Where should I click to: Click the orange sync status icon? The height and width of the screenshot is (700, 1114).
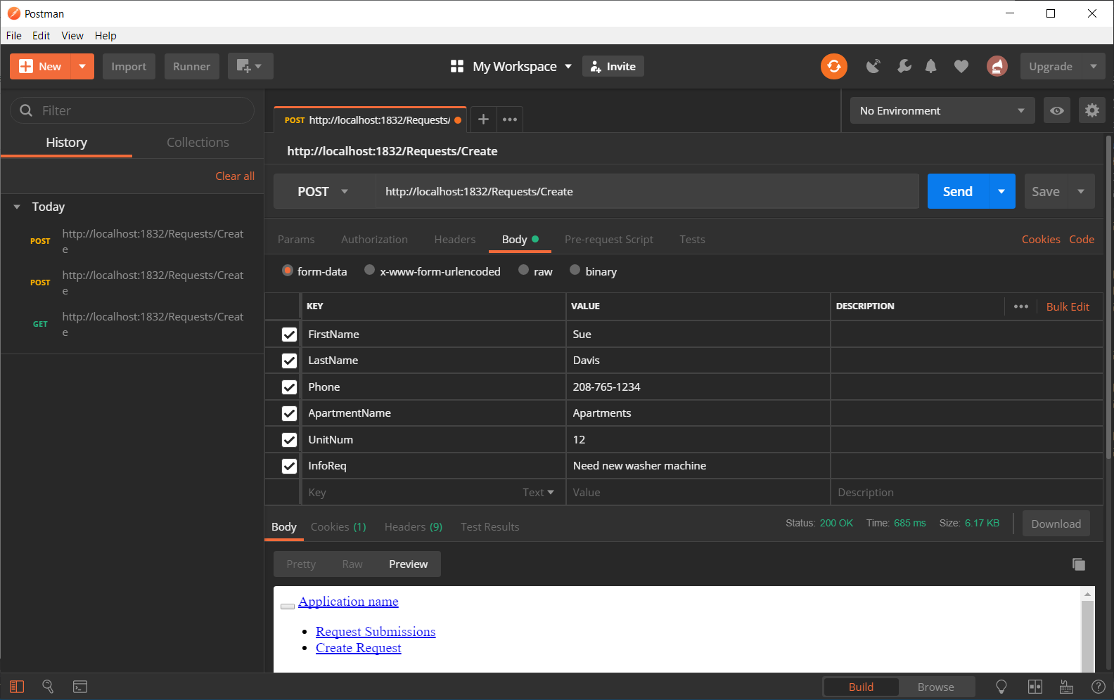833,66
